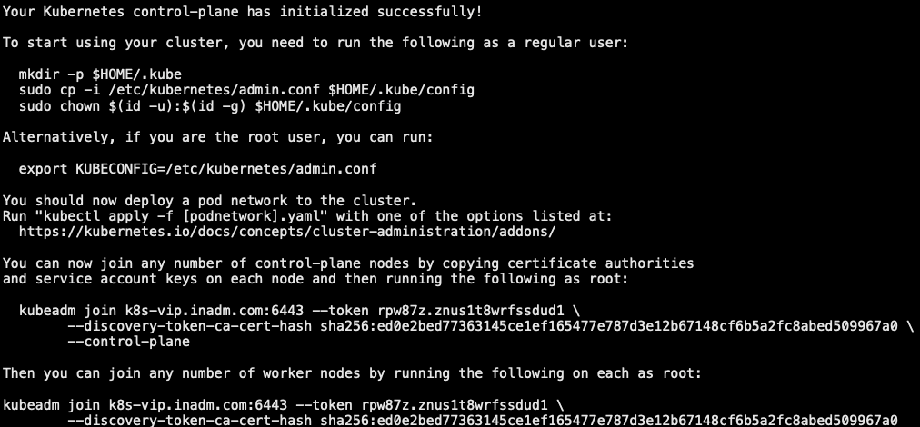Click the "initialized successfully!" message text
The height and width of the screenshot is (427, 920).
click(x=381, y=12)
